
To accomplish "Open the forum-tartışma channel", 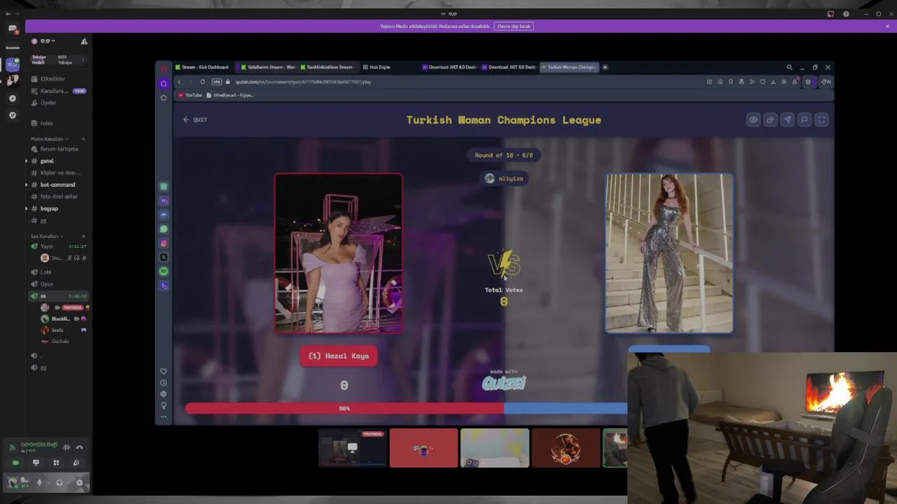I will 60,149.
